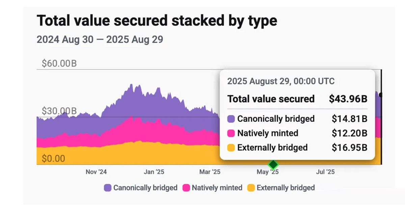Click the $43.96B total value in tooltip
Image resolution: width=405 pixels, height=210 pixels.
tap(348, 99)
